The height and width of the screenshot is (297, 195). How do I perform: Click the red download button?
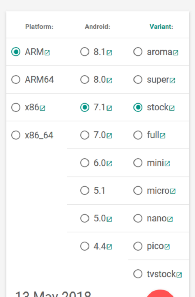tap(160, 293)
